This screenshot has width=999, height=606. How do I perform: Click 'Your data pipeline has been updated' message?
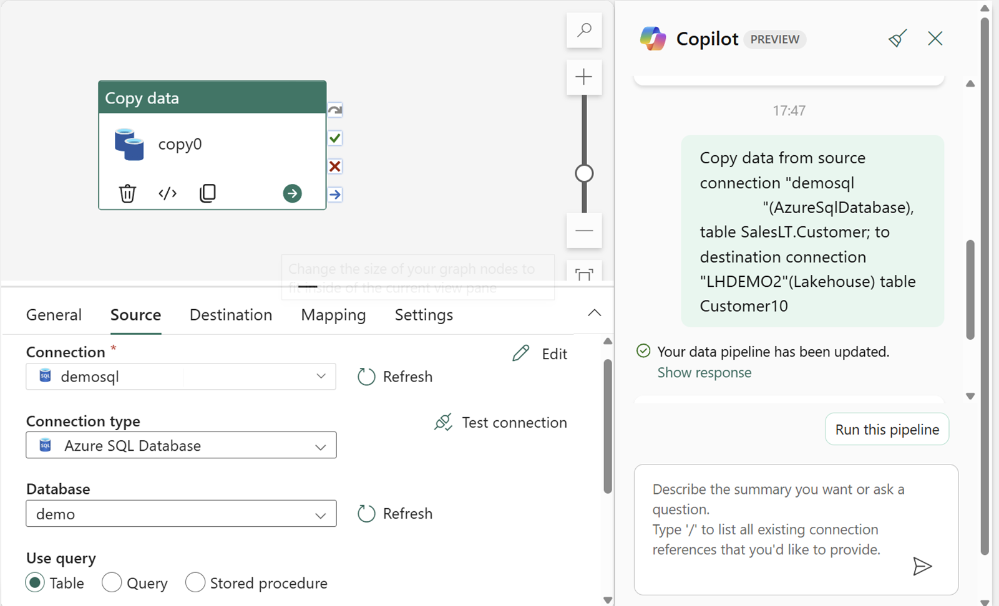pyautogui.click(x=773, y=352)
